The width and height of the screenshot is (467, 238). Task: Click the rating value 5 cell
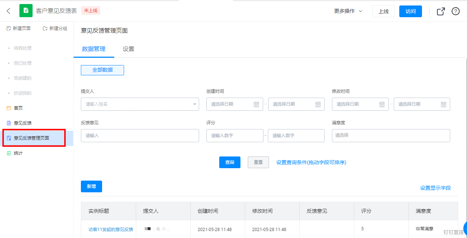[363, 229]
